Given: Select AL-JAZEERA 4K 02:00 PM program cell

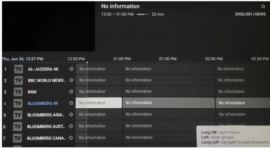Looking at the screenshot, I should point(242,69).
